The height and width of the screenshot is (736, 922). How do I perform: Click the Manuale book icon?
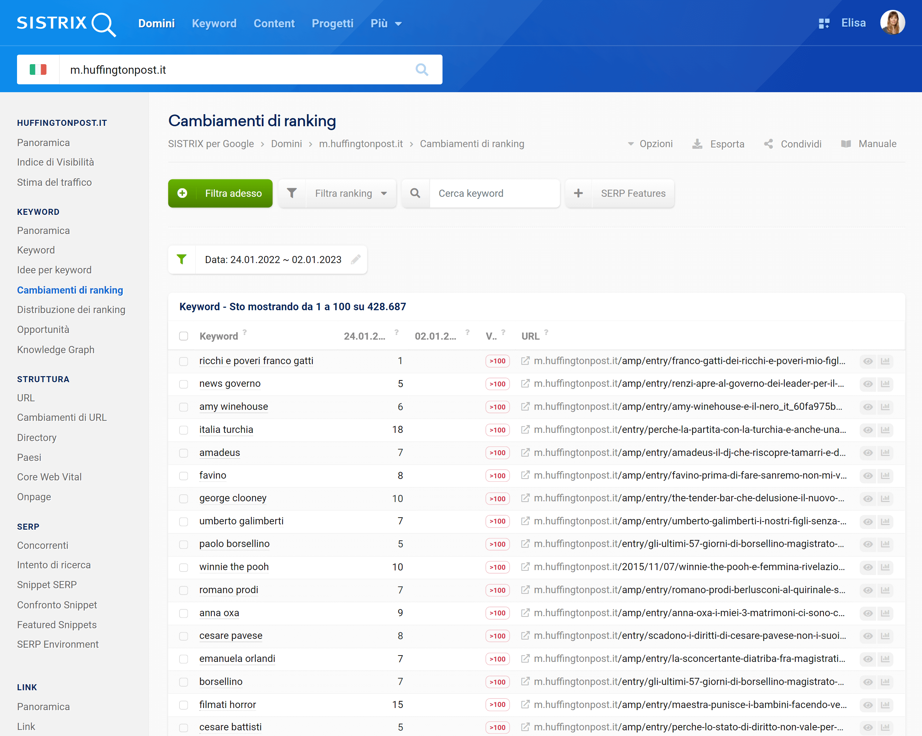(x=846, y=144)
